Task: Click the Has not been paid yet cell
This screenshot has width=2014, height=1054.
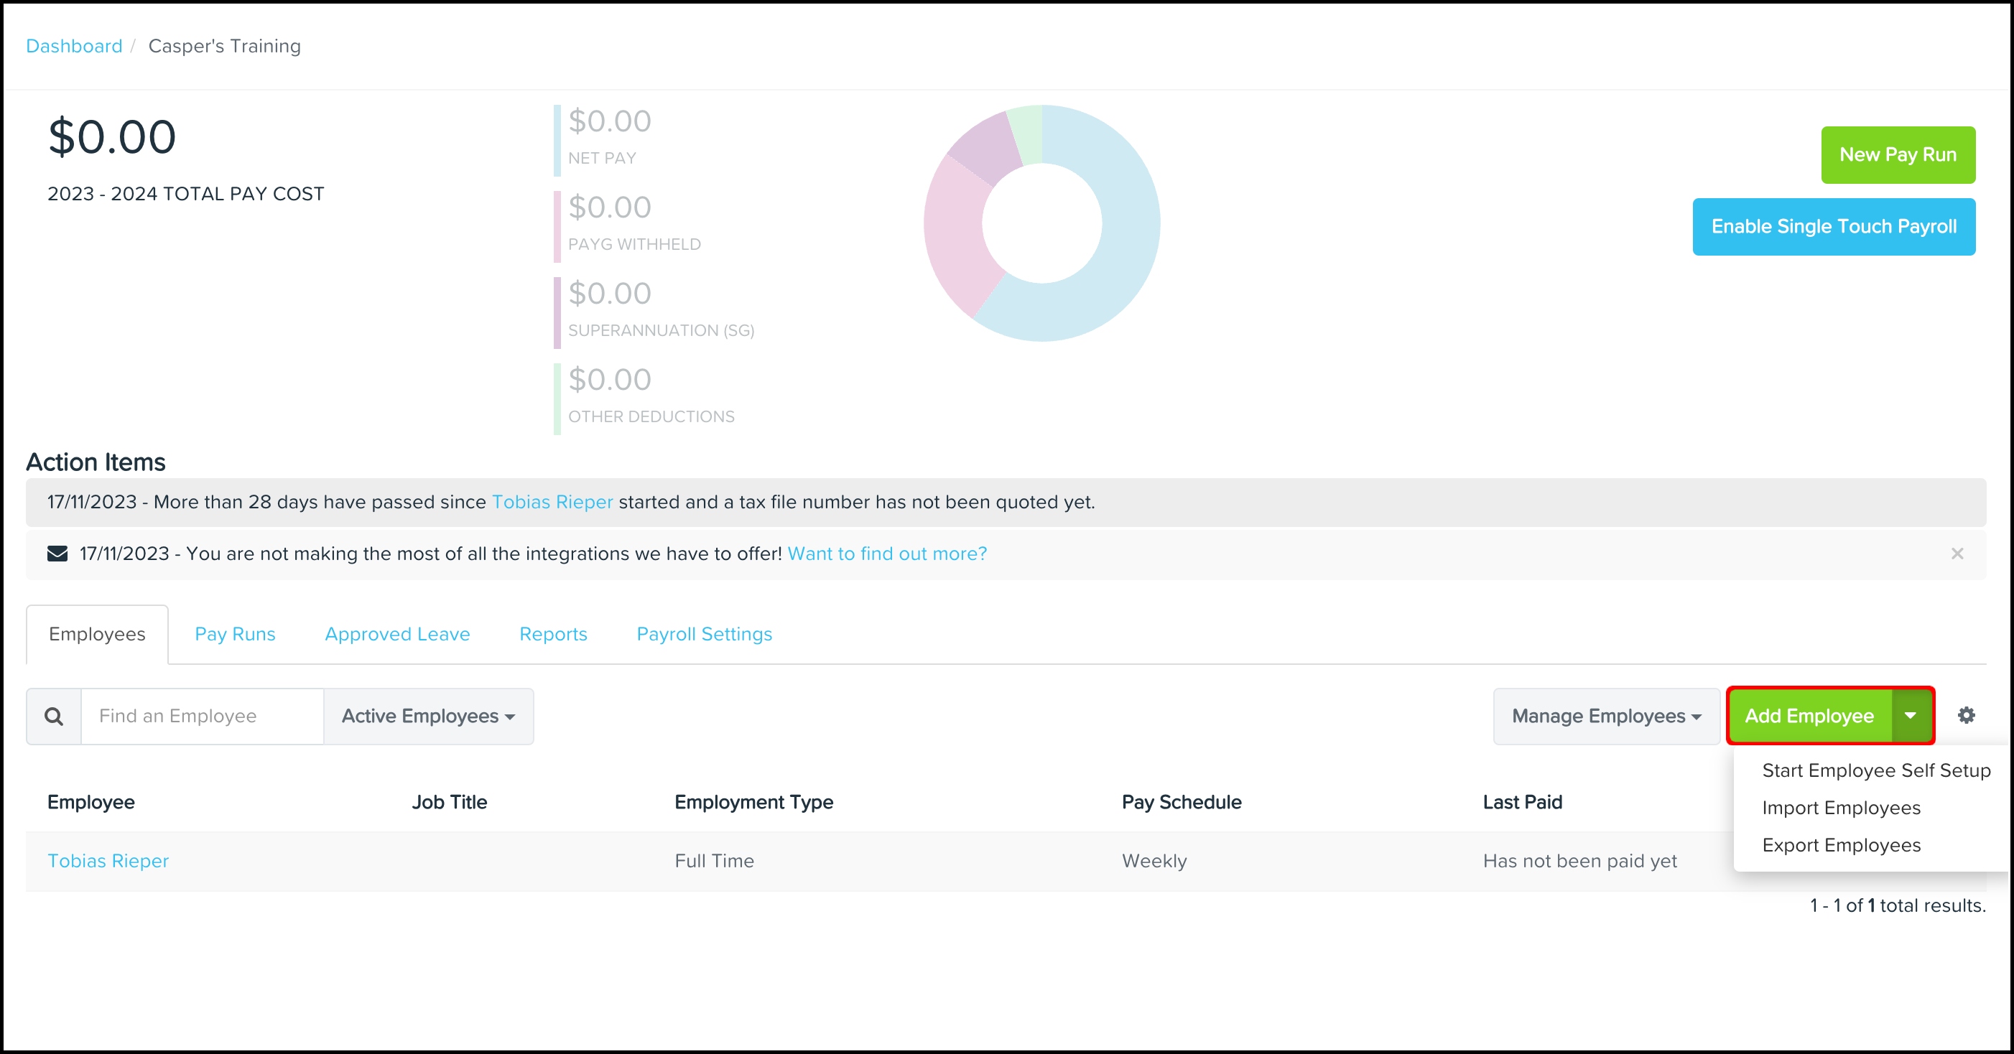Action: (x=1580, y=861)
